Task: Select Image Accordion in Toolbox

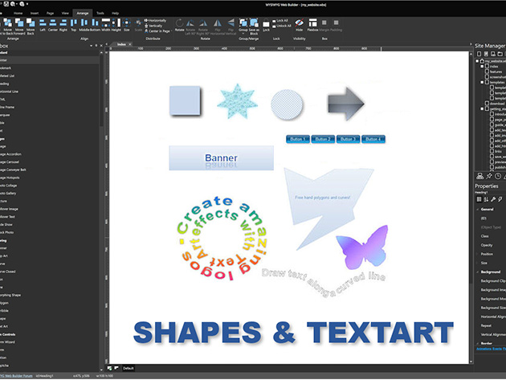Action: 10,154
